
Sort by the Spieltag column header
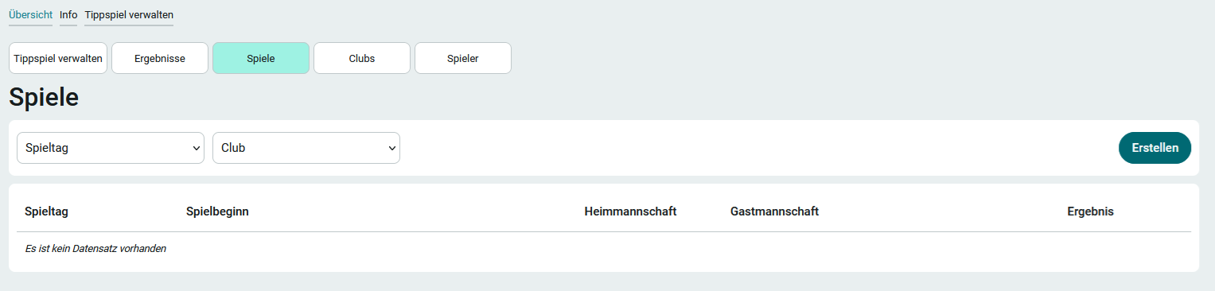click(x=47, y=211)
